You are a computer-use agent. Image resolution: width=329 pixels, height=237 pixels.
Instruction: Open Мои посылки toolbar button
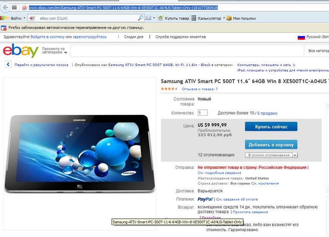click(x=241, y=18)
